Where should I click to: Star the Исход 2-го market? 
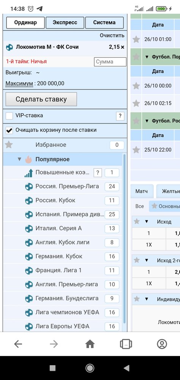pos(137,260)
